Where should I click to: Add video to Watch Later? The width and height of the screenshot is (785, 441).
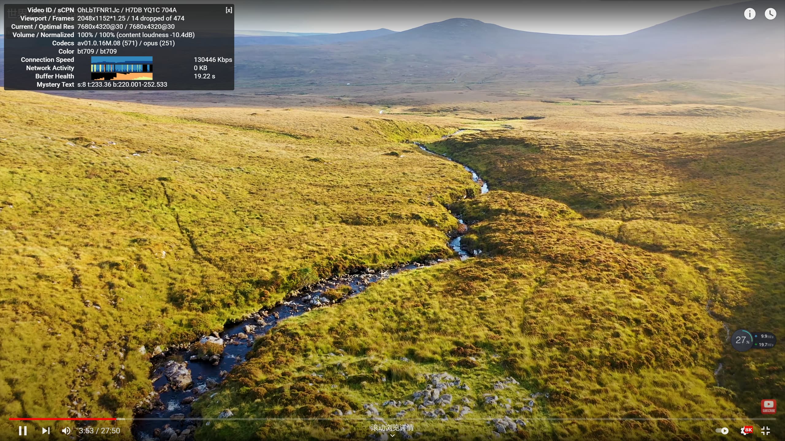(770, 14)
